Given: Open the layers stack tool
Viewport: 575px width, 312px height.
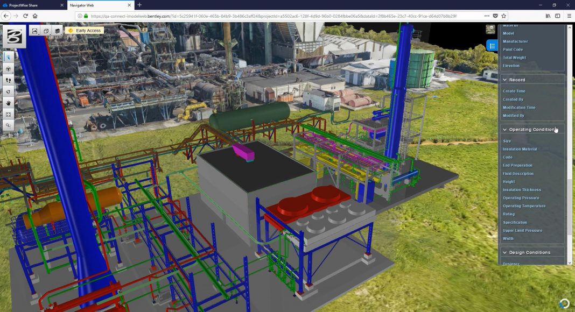Looking at the screenshot, I should point(57,31).
